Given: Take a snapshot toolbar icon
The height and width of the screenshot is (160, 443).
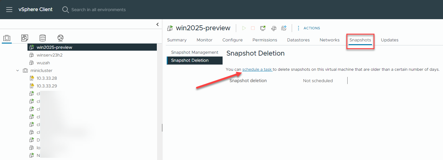Looking at the screenshot, I should [x=284, y=28].
